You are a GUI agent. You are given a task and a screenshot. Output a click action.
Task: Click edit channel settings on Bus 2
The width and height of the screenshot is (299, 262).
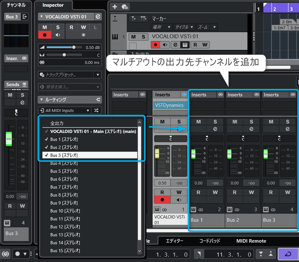[251, 129]
